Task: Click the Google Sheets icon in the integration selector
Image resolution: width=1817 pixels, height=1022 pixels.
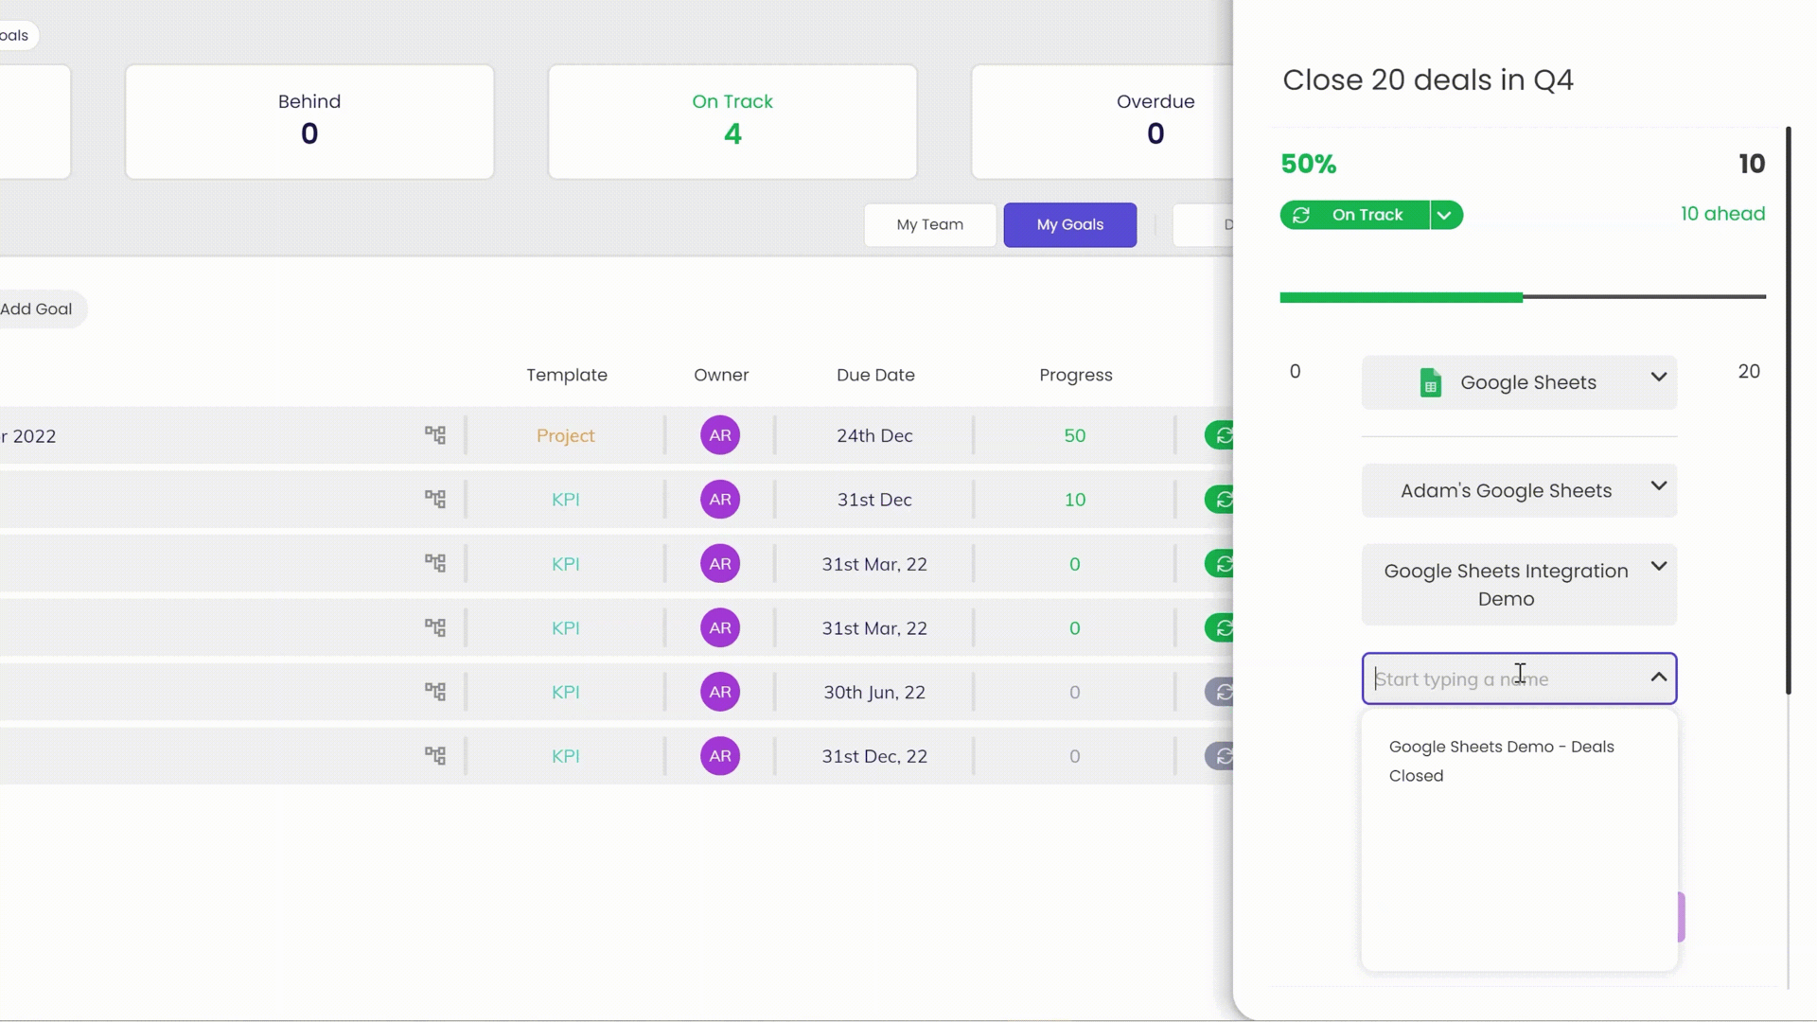Action: click(1430, 382)
